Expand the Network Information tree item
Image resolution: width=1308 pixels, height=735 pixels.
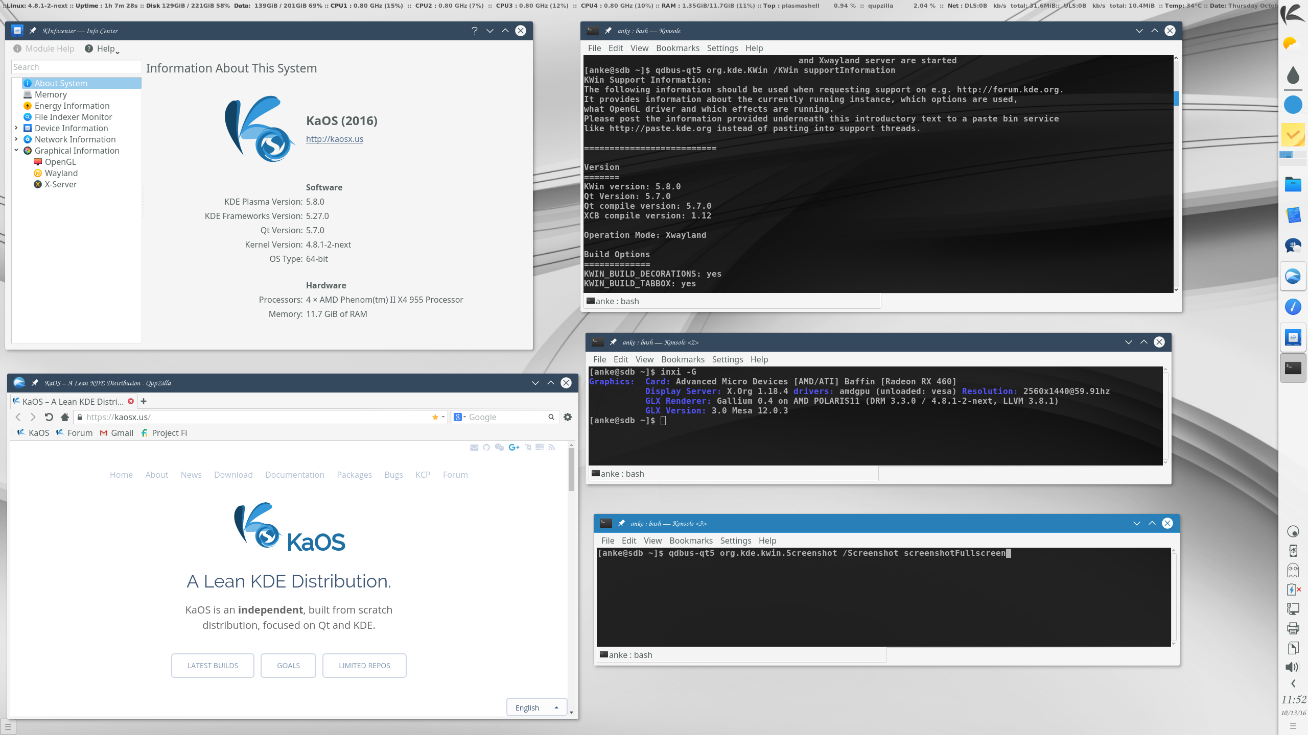point(16,139)
